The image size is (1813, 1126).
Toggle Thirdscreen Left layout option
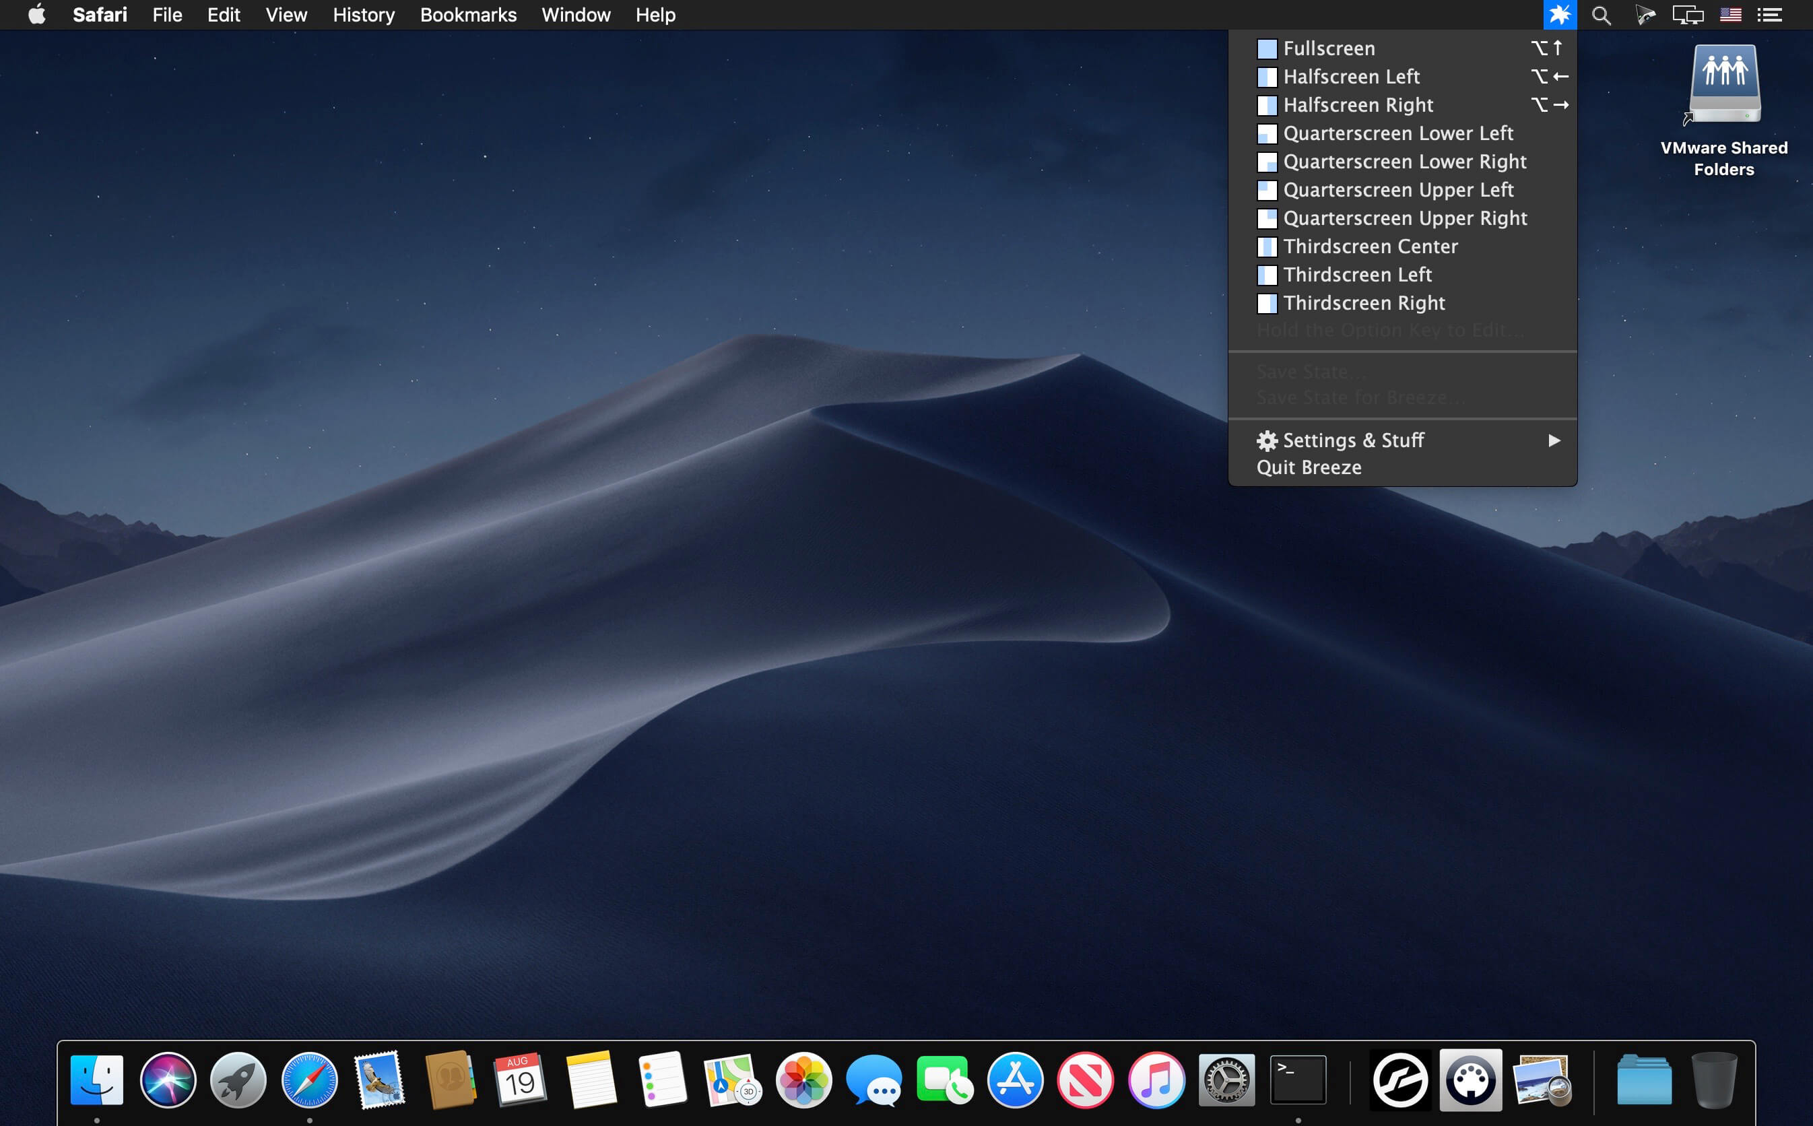(1356, 273)
